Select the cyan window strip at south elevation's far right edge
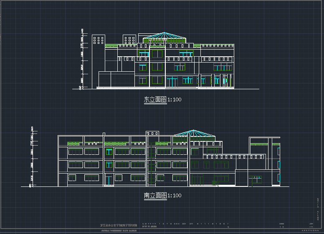Viewport: 324px width, 234px height. coord(278,164)
